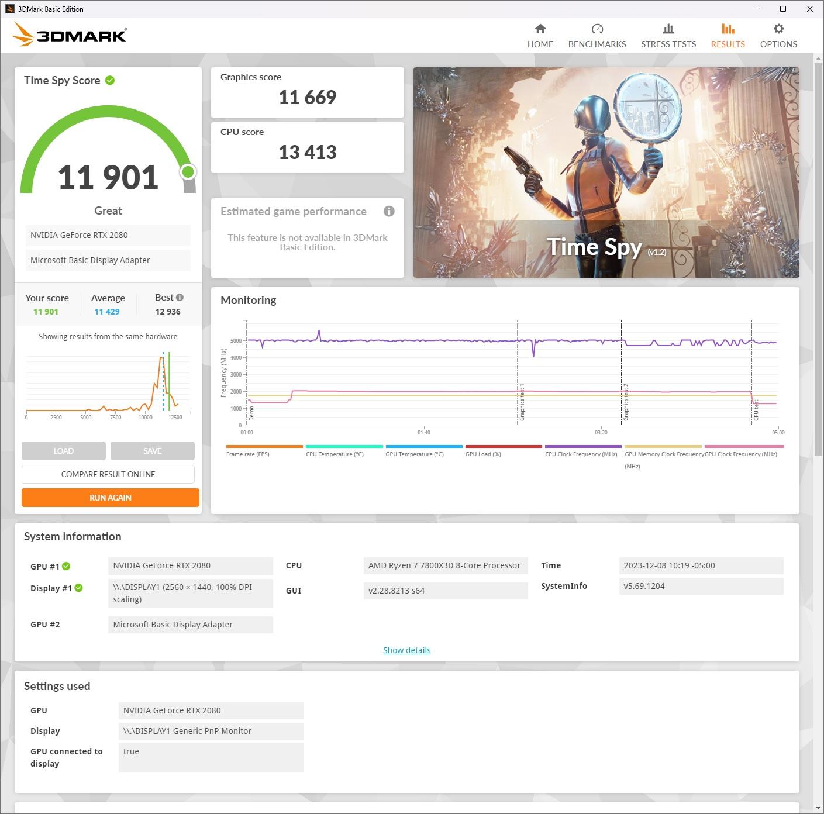Switch to the Results tab

pos(728,35)
